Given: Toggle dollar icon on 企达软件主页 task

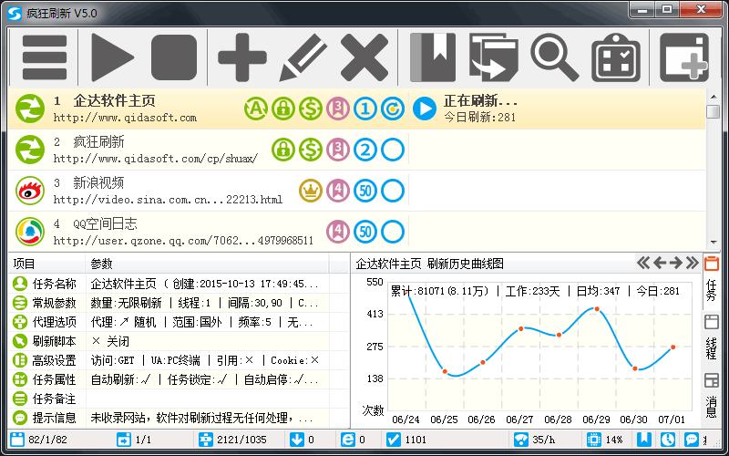Looking at the screenshot, I should pyautogui.click(x=311, y=109).
